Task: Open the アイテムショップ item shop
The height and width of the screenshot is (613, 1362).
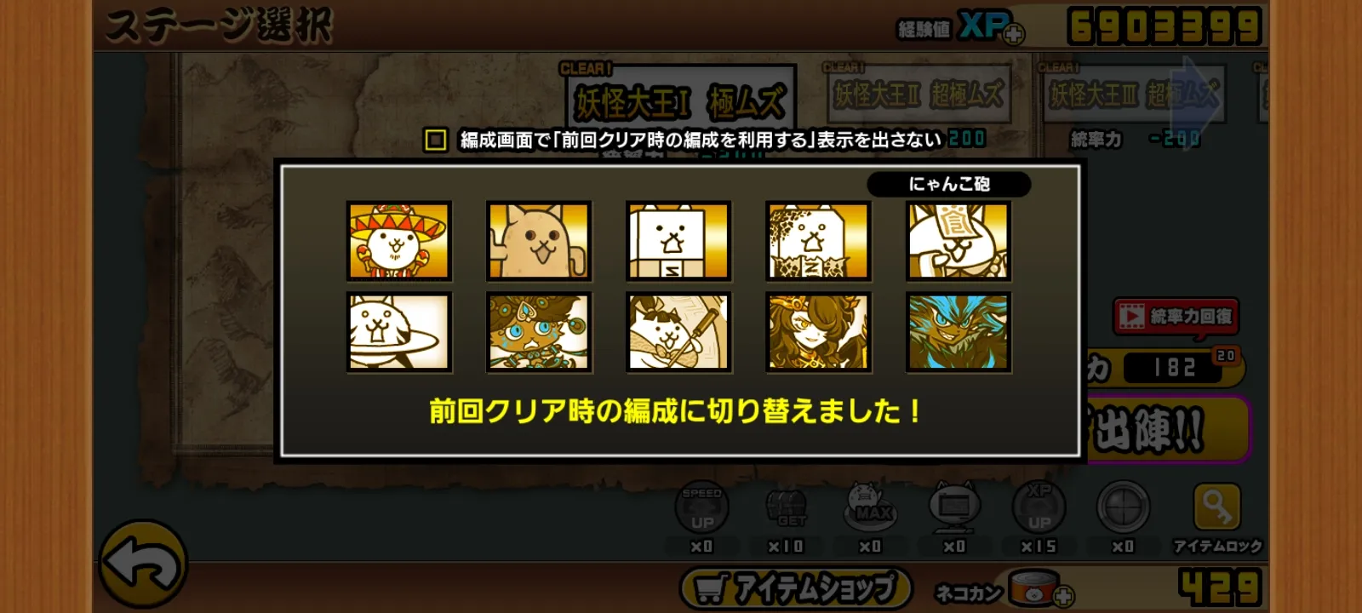Action: pos(795,588)
